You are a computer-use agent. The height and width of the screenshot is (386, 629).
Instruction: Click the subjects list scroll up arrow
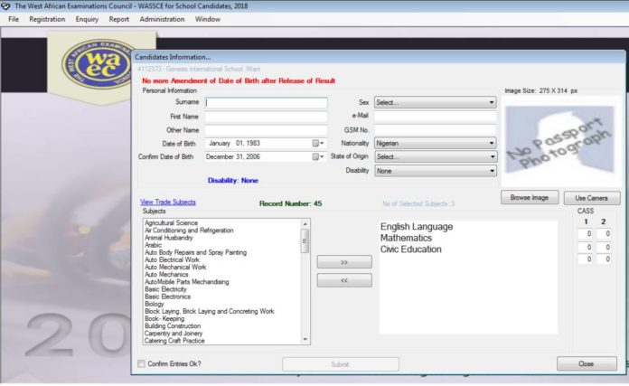(x=305, y=223)
